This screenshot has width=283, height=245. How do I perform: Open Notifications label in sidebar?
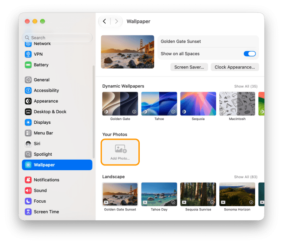46,180
